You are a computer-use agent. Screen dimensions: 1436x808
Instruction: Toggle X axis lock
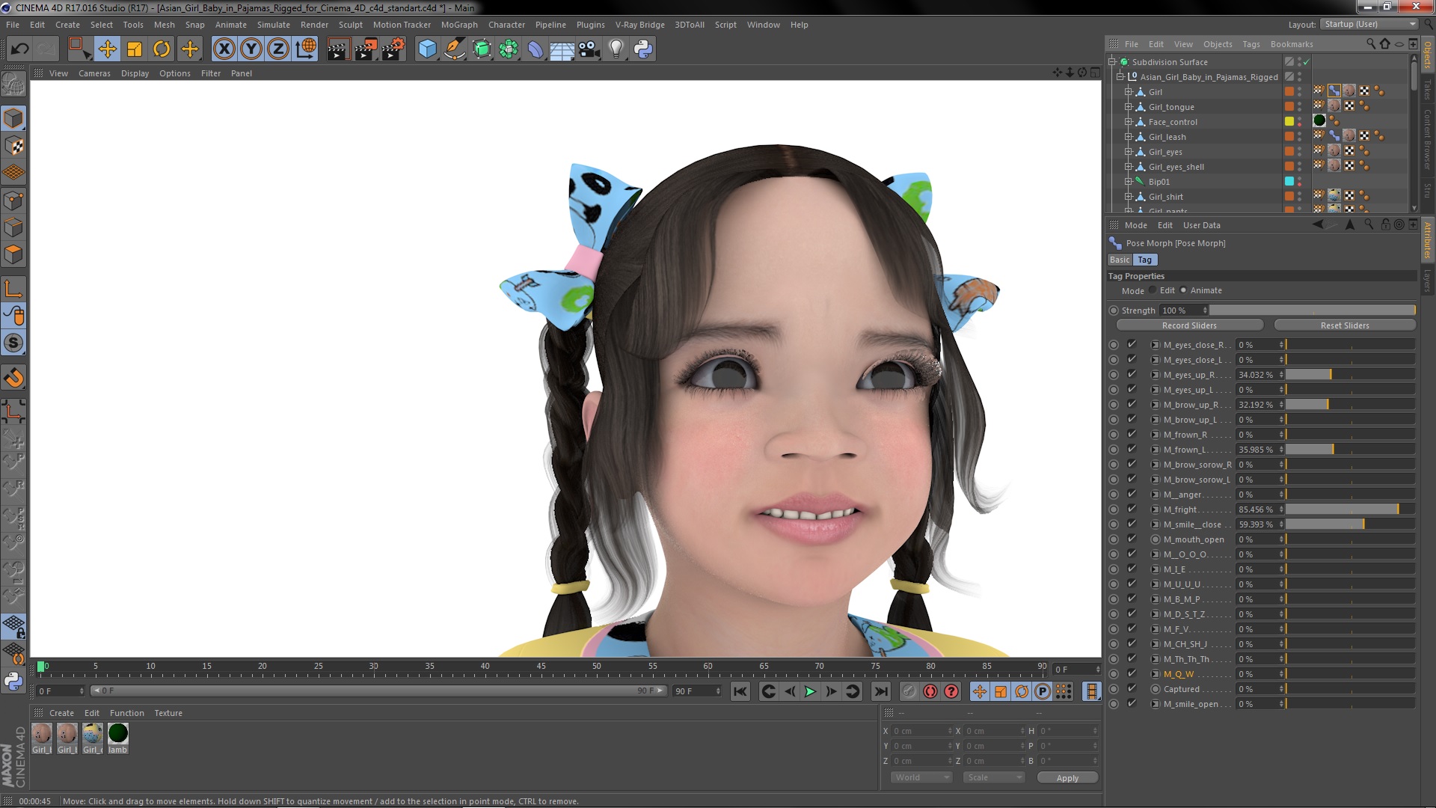point(224,49)
